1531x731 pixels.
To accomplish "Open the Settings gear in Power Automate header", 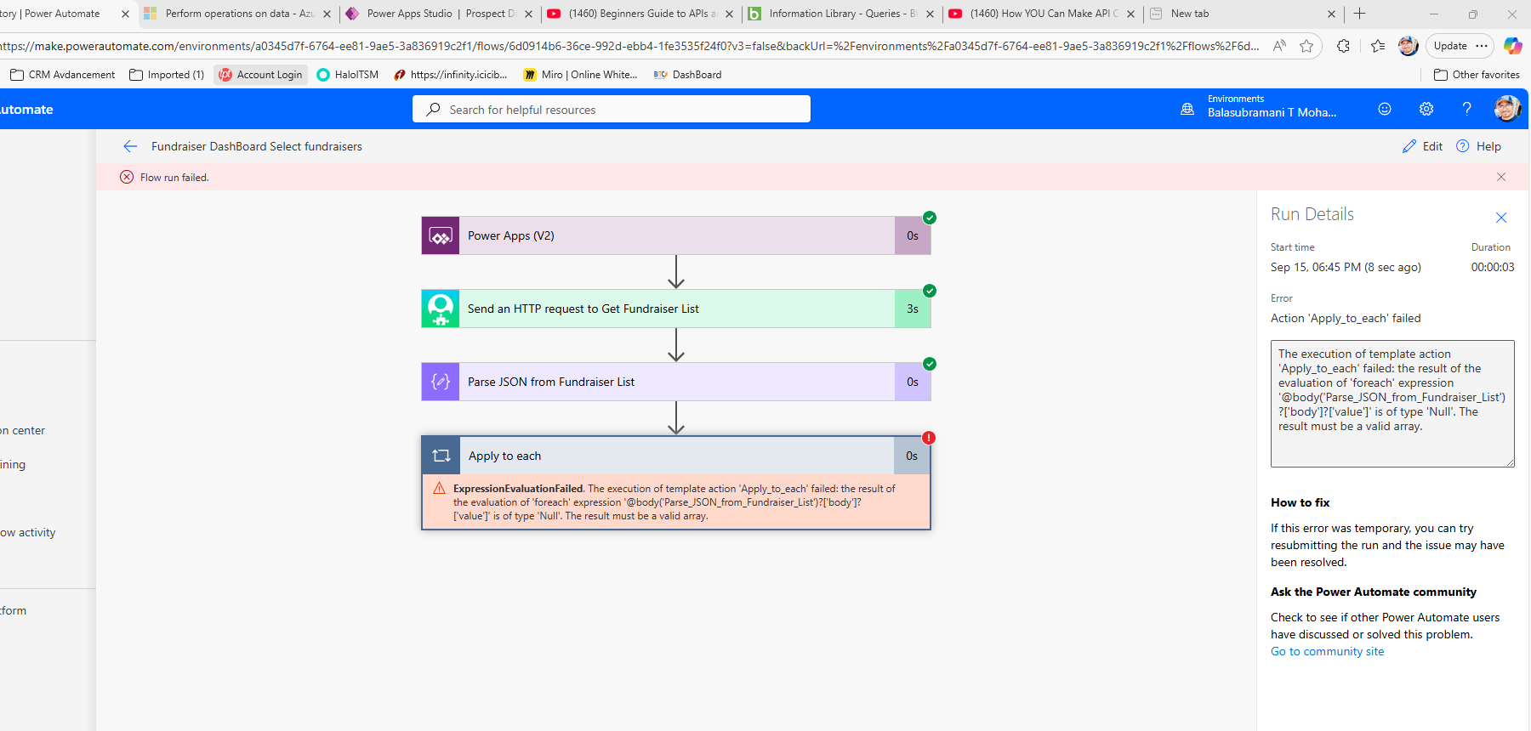I will pyautogui.click(x=1426, y=109).
